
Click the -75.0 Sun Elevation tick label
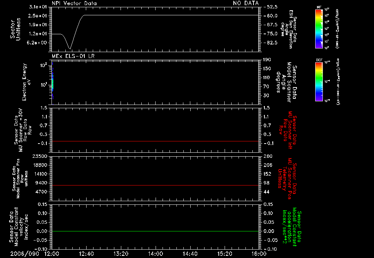tap(271, 34)
